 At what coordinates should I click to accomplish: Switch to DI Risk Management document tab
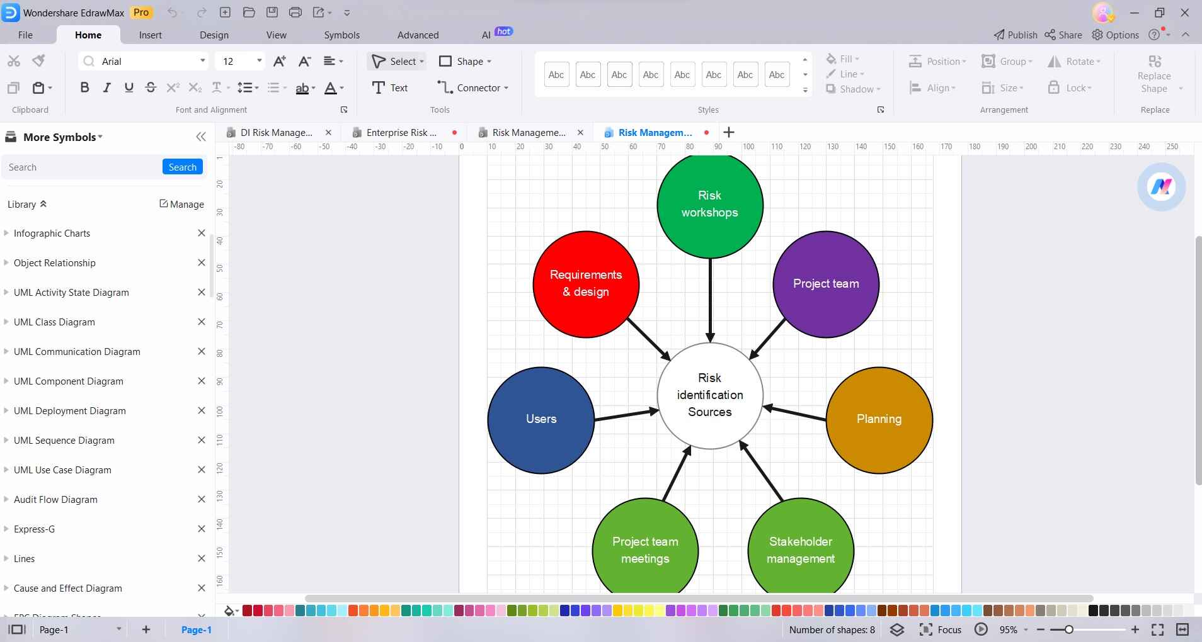[x=277, y=133]
